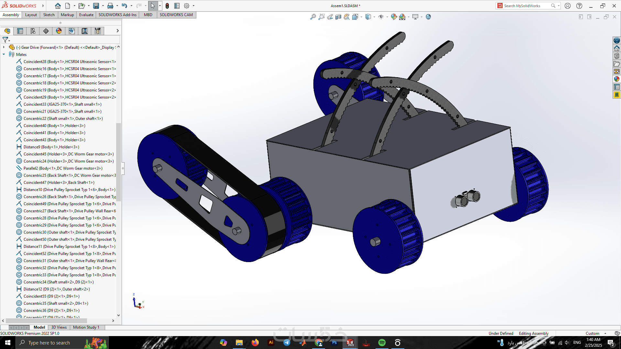Click Edit Appearance icon in view toolbar
Viewport: 621px width, 349px height.
394,17
